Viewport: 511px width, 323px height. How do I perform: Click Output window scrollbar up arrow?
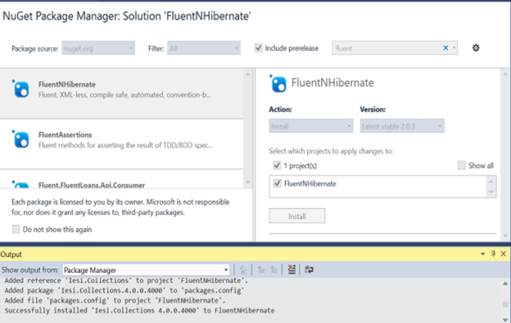505,283
